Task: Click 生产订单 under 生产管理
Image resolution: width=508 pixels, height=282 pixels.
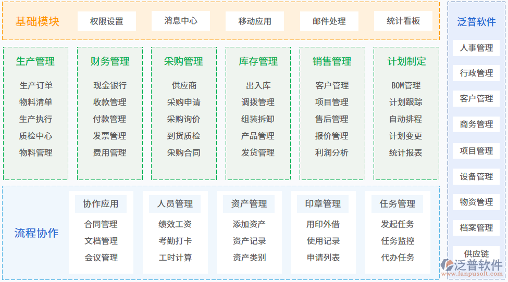Action: point(36,85)
